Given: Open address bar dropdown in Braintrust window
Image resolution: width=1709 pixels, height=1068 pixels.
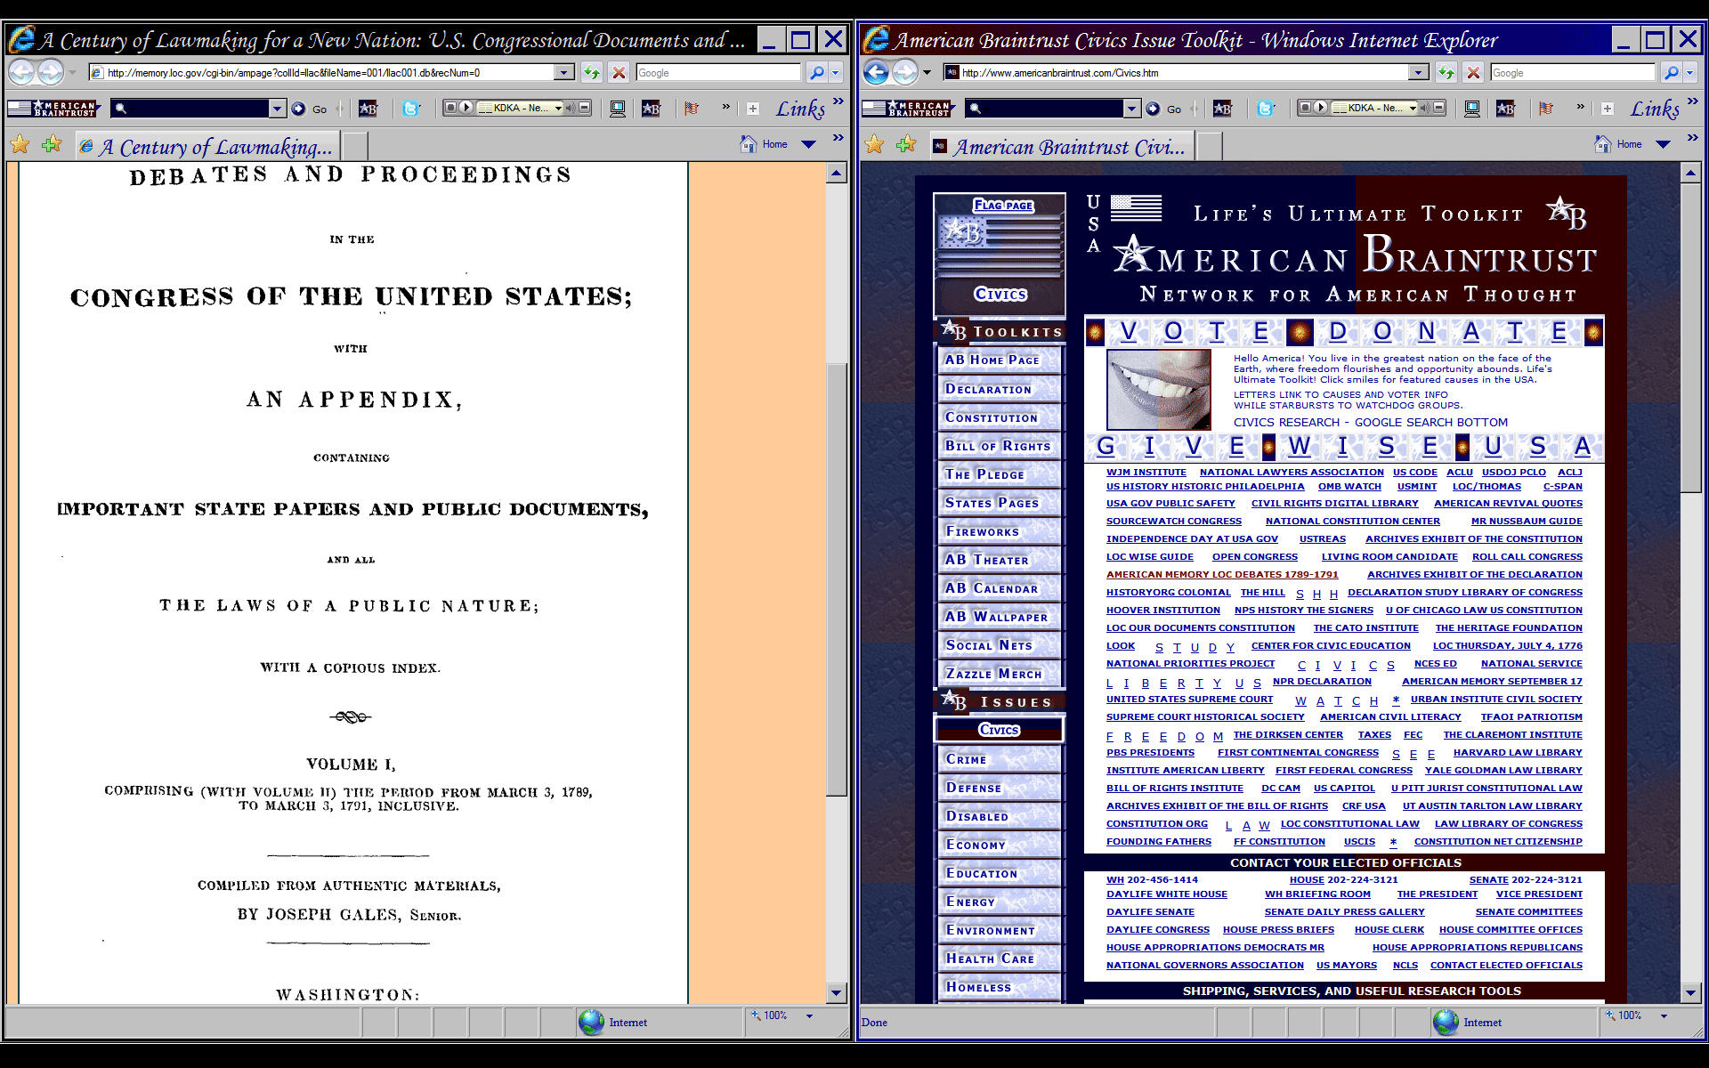Looking at the screenshot, I should pyautogui.click(x=1419, y=72).
